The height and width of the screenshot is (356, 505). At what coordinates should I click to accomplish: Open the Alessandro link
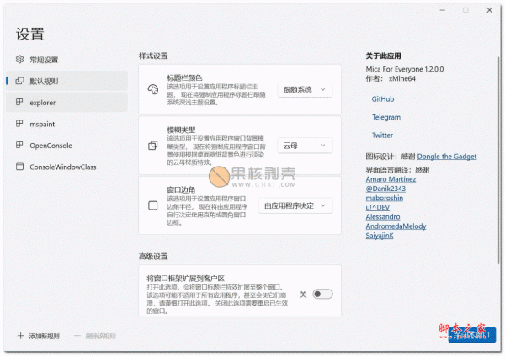click(x=383, y=216)
